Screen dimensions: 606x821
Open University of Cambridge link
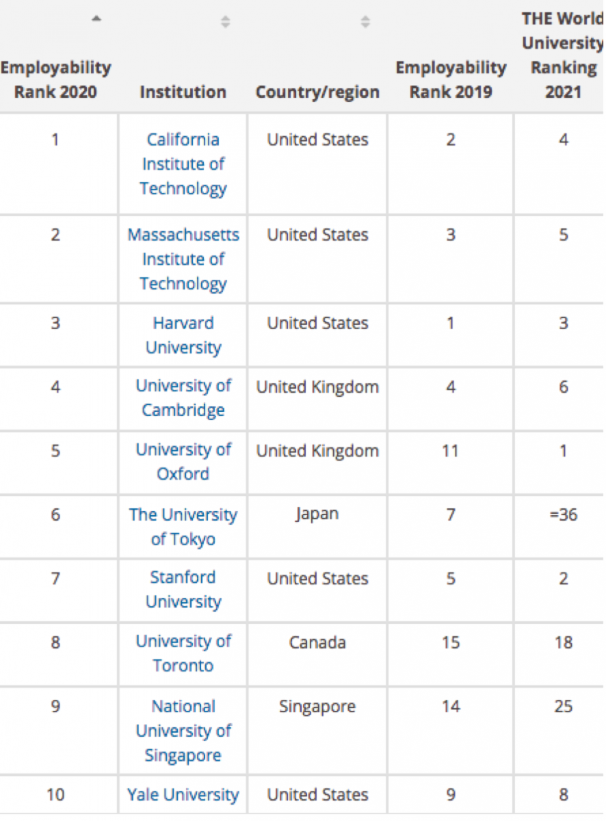coord(183,398)
